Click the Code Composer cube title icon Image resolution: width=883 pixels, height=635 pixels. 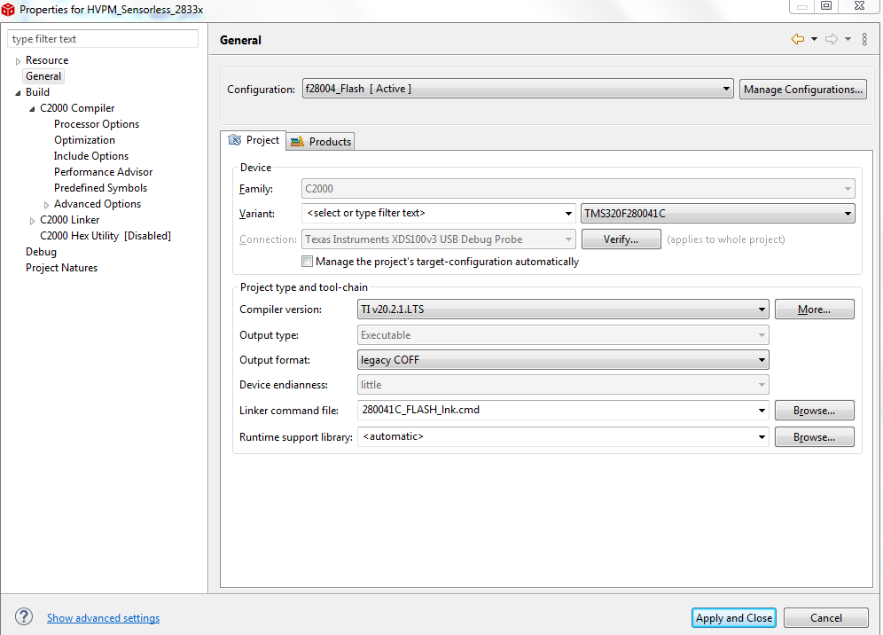point(8,9)
